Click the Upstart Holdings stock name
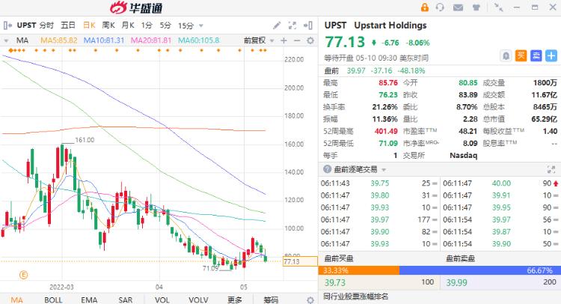Screen dimensions: 561x304 (x=390, y=25)
